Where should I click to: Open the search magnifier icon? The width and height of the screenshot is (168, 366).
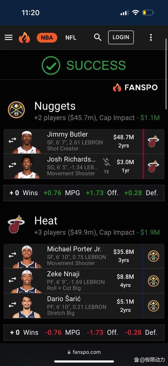[97, 37]
